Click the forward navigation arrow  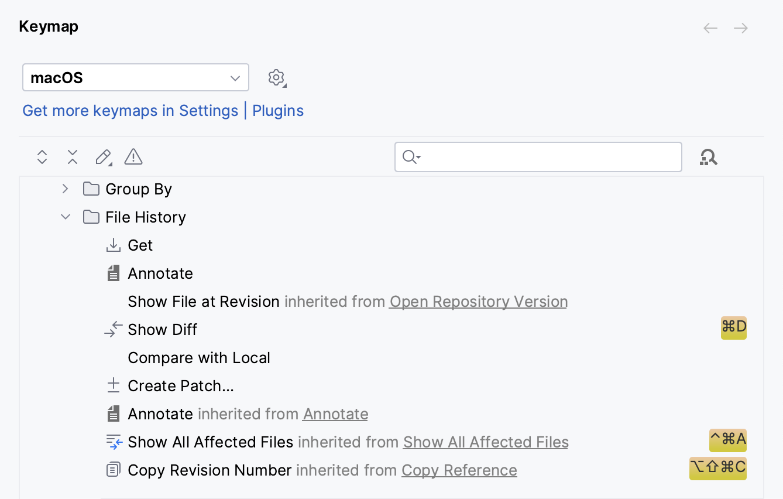[x=741, y=28]
